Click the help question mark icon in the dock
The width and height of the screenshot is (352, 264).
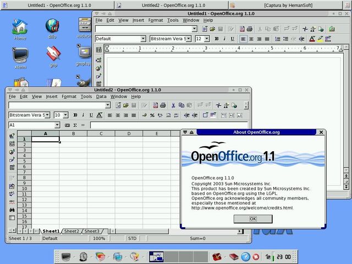tap(246, 257)
